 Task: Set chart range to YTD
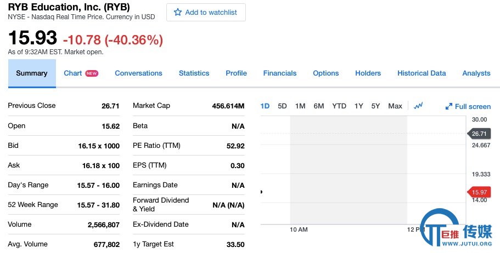[x=339, y=106]
